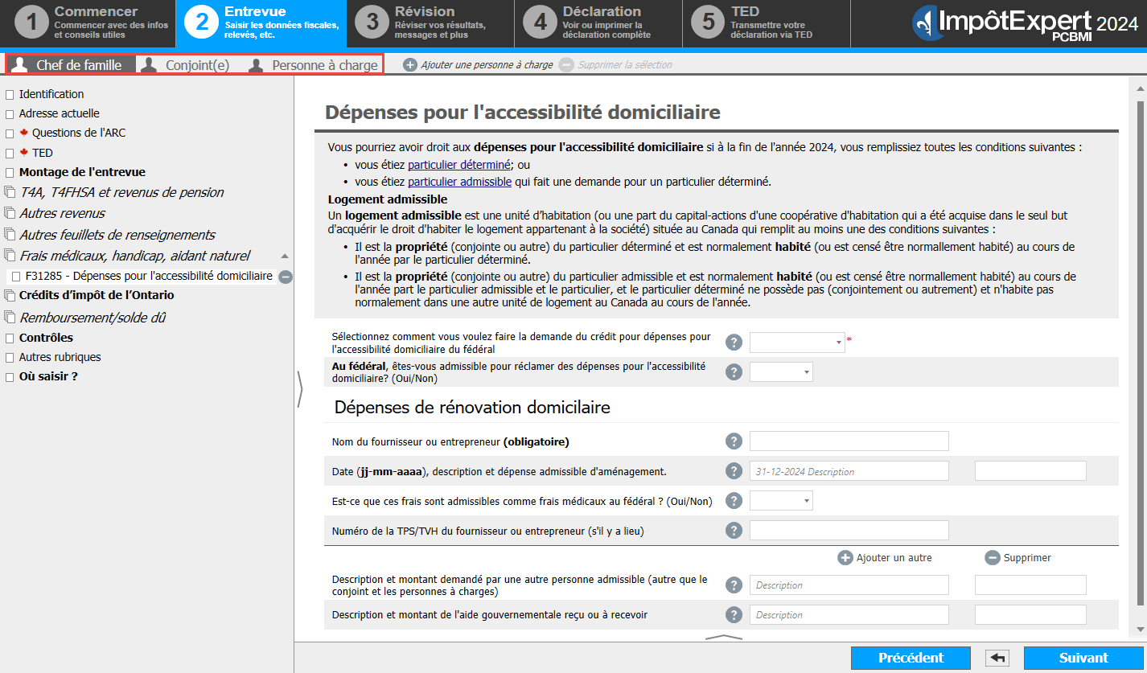Tick the F31285 accessibility expenses checkbox
Image resolution: width=1147 pixels, height=673 pixels.
(16, 277)
